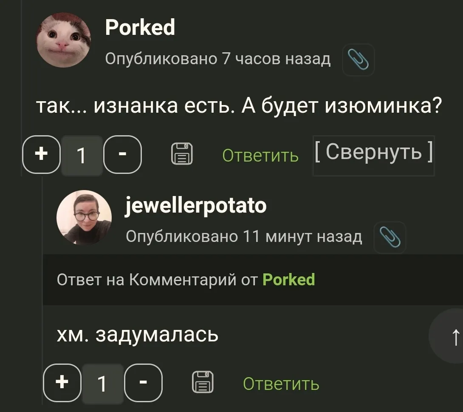The width and height of the screenshot is (463, 412).
Task: Save Porked's comment with floppy disk icon
Action: 182,153
